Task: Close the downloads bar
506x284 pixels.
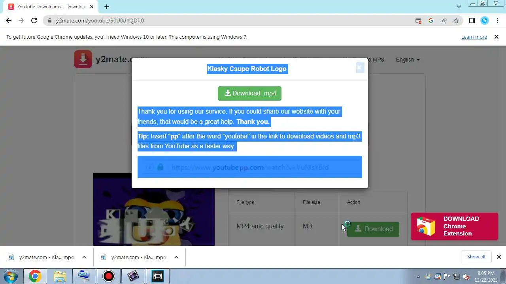Action: (x=498, y=257)
